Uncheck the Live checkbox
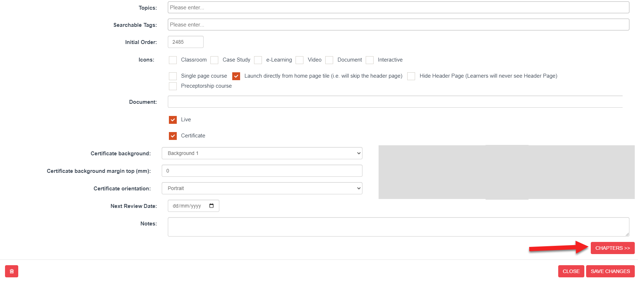638x282 pixels. point(173,120)
